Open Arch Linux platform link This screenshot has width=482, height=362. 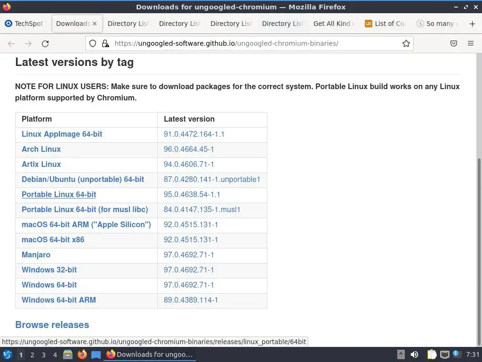(41, 149)
